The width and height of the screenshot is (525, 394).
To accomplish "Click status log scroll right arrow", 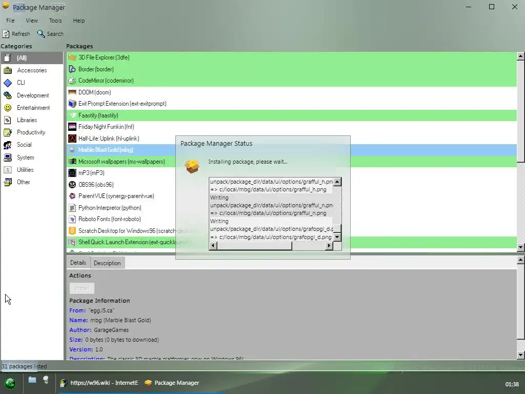I will pos(329,246).
